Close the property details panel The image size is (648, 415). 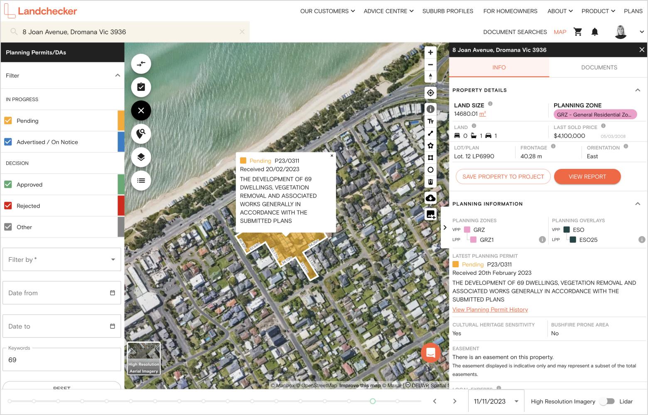pos(642,50)
